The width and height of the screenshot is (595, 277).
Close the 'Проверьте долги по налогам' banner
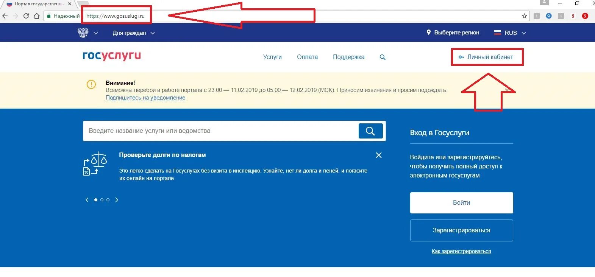coord(378,155)
